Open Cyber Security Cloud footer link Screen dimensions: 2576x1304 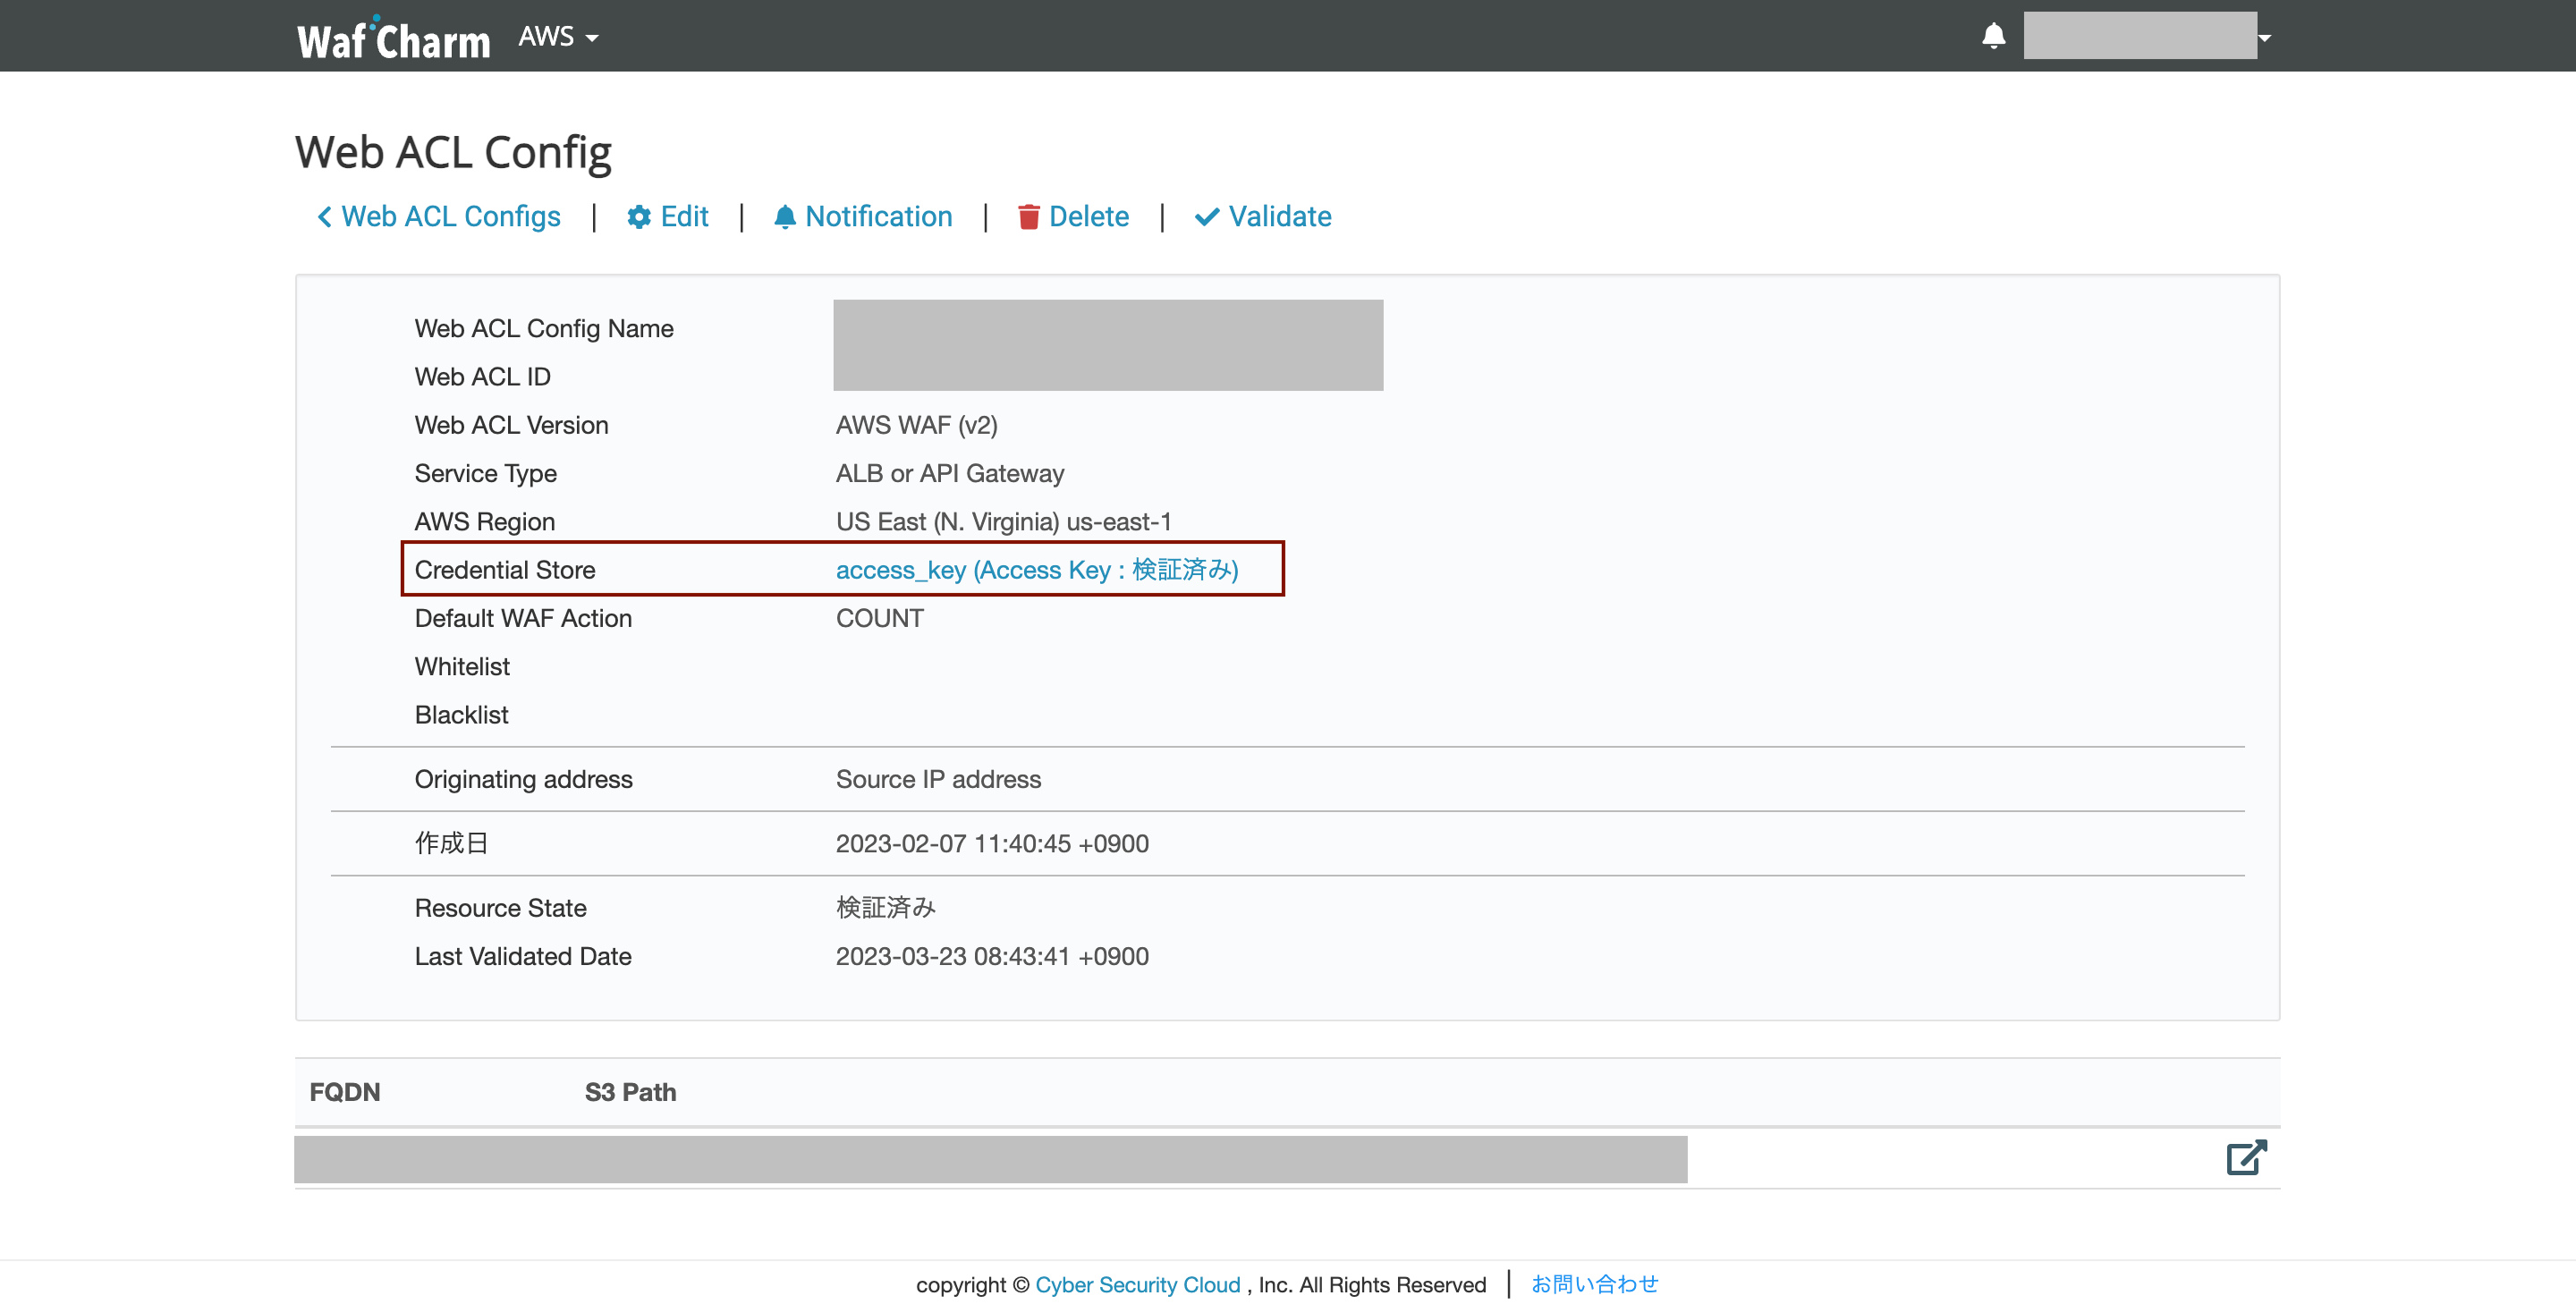point(1138,1284)
